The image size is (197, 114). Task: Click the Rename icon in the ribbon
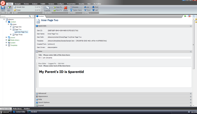pos(74,7)
